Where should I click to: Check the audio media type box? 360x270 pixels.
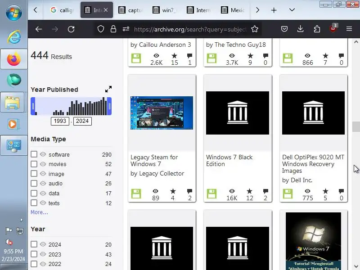coord(34,183)
